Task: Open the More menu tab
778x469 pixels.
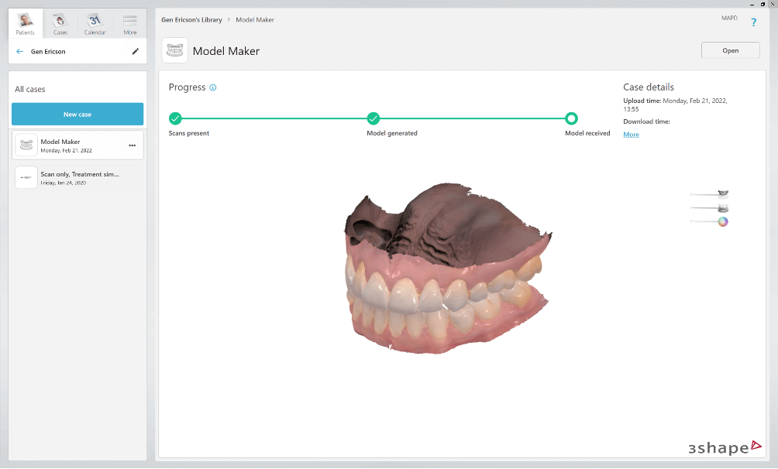Action: click(130, 23)
